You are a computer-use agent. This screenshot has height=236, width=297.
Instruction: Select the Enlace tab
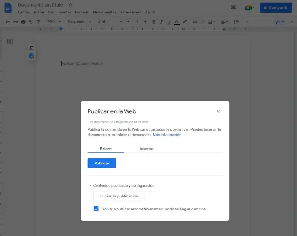tap(106, 149)
